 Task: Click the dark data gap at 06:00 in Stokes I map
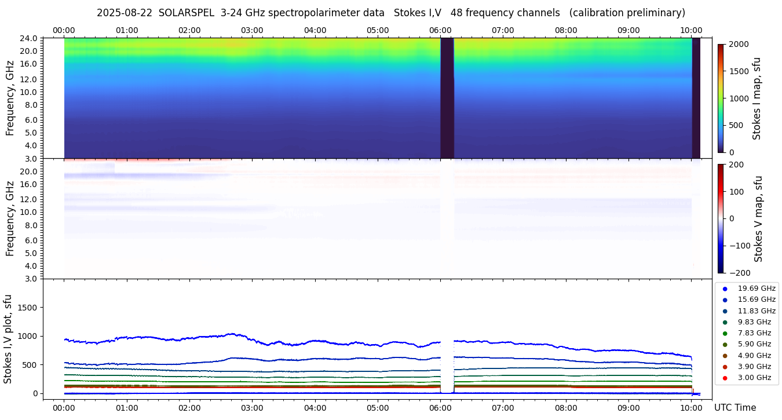(447, 98)
